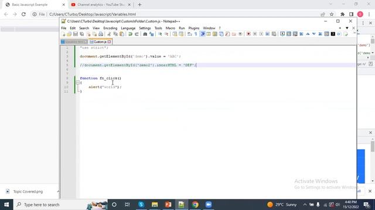Toggle synchronize vertical scrolling icon
The height and width of the screenshot is (210, 375).
(x=175, y=34)
